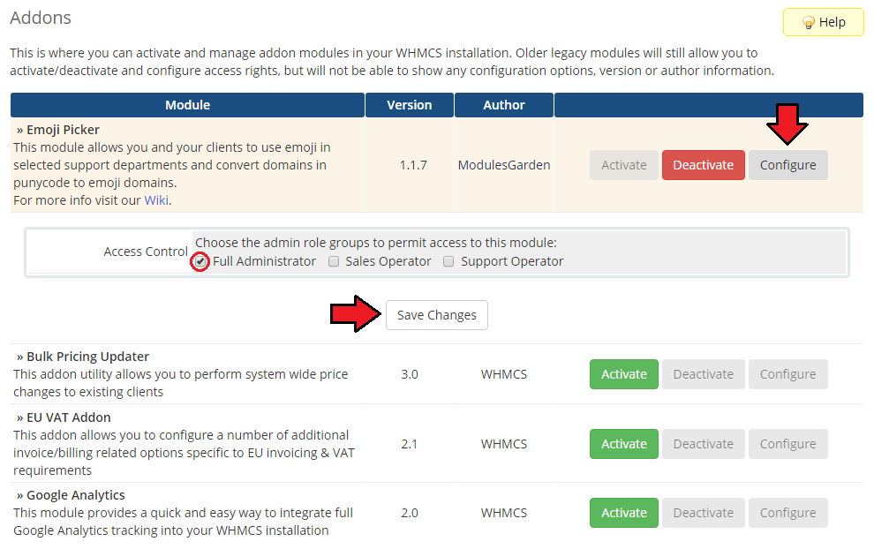Enable the Sales Operator checkbox
874x549 pixels.
point(334,261)
